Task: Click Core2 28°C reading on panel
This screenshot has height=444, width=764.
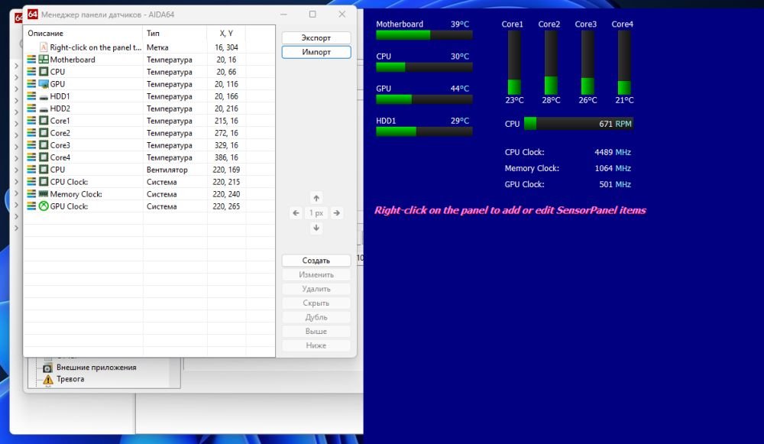Action: click(551, 100)
